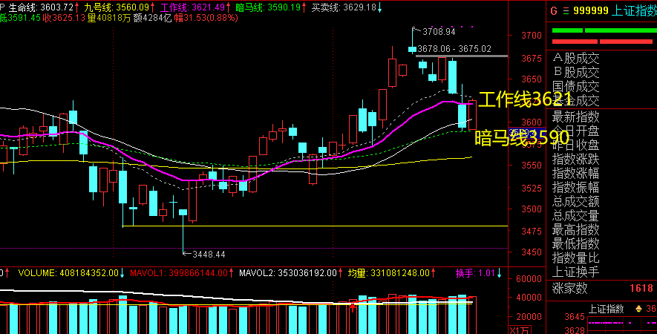This screenshot has height=334, width=657.
Task: Select the 买卖线: 3629.18 indicator label
Action: point(344,7)
